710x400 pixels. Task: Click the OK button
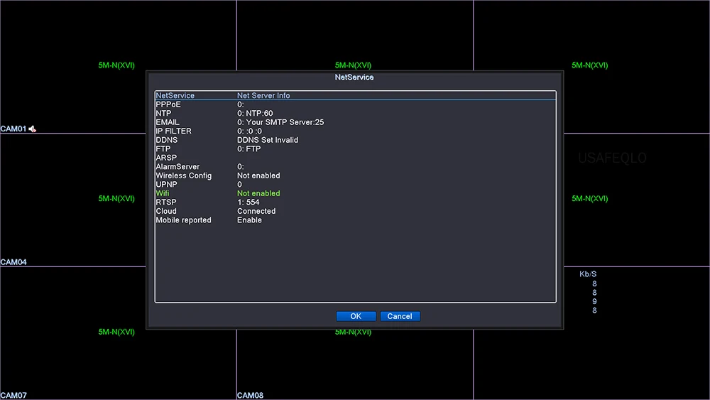point(356,316)
